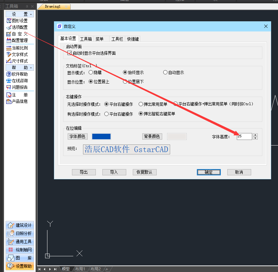Open 尺寸样式 dimension style tool
The width and height of the screenshot is (278, 272).
[20, 61]
